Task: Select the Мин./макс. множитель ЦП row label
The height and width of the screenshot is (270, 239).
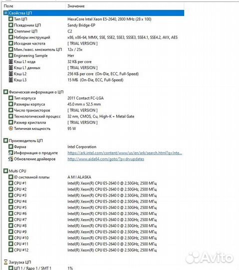Action: click(x=38, y=49)
